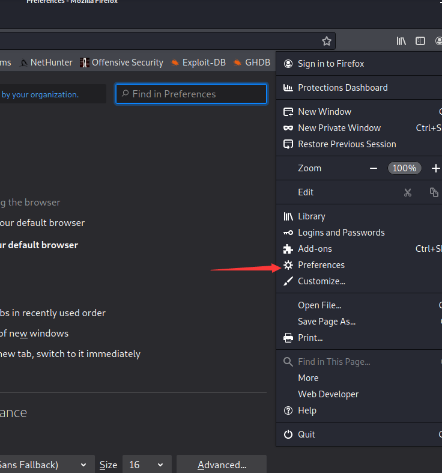442x473 pixels.
Task: Open the Exploit-DB bookmark
Action: [198, 63]
